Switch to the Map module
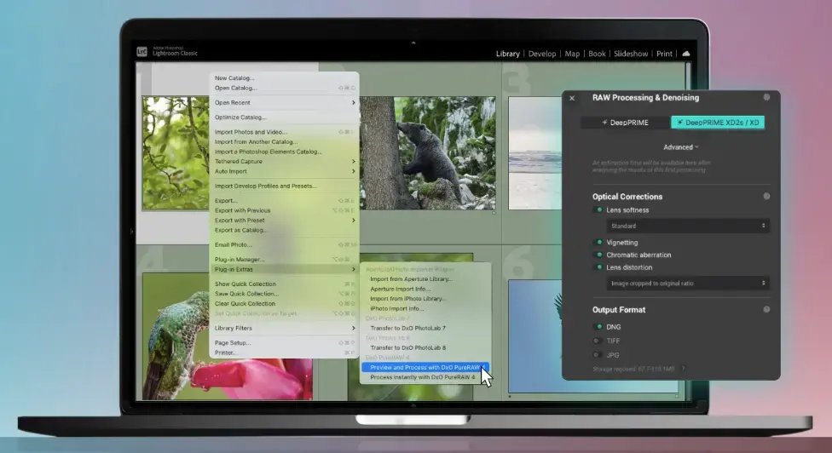 point(572,54)
